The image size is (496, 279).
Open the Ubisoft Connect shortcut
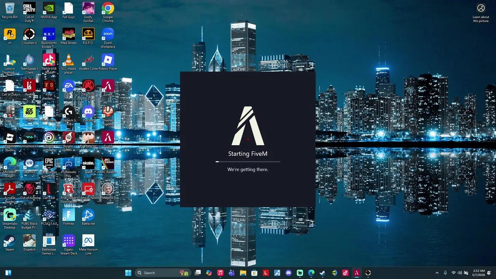(49, 141)
